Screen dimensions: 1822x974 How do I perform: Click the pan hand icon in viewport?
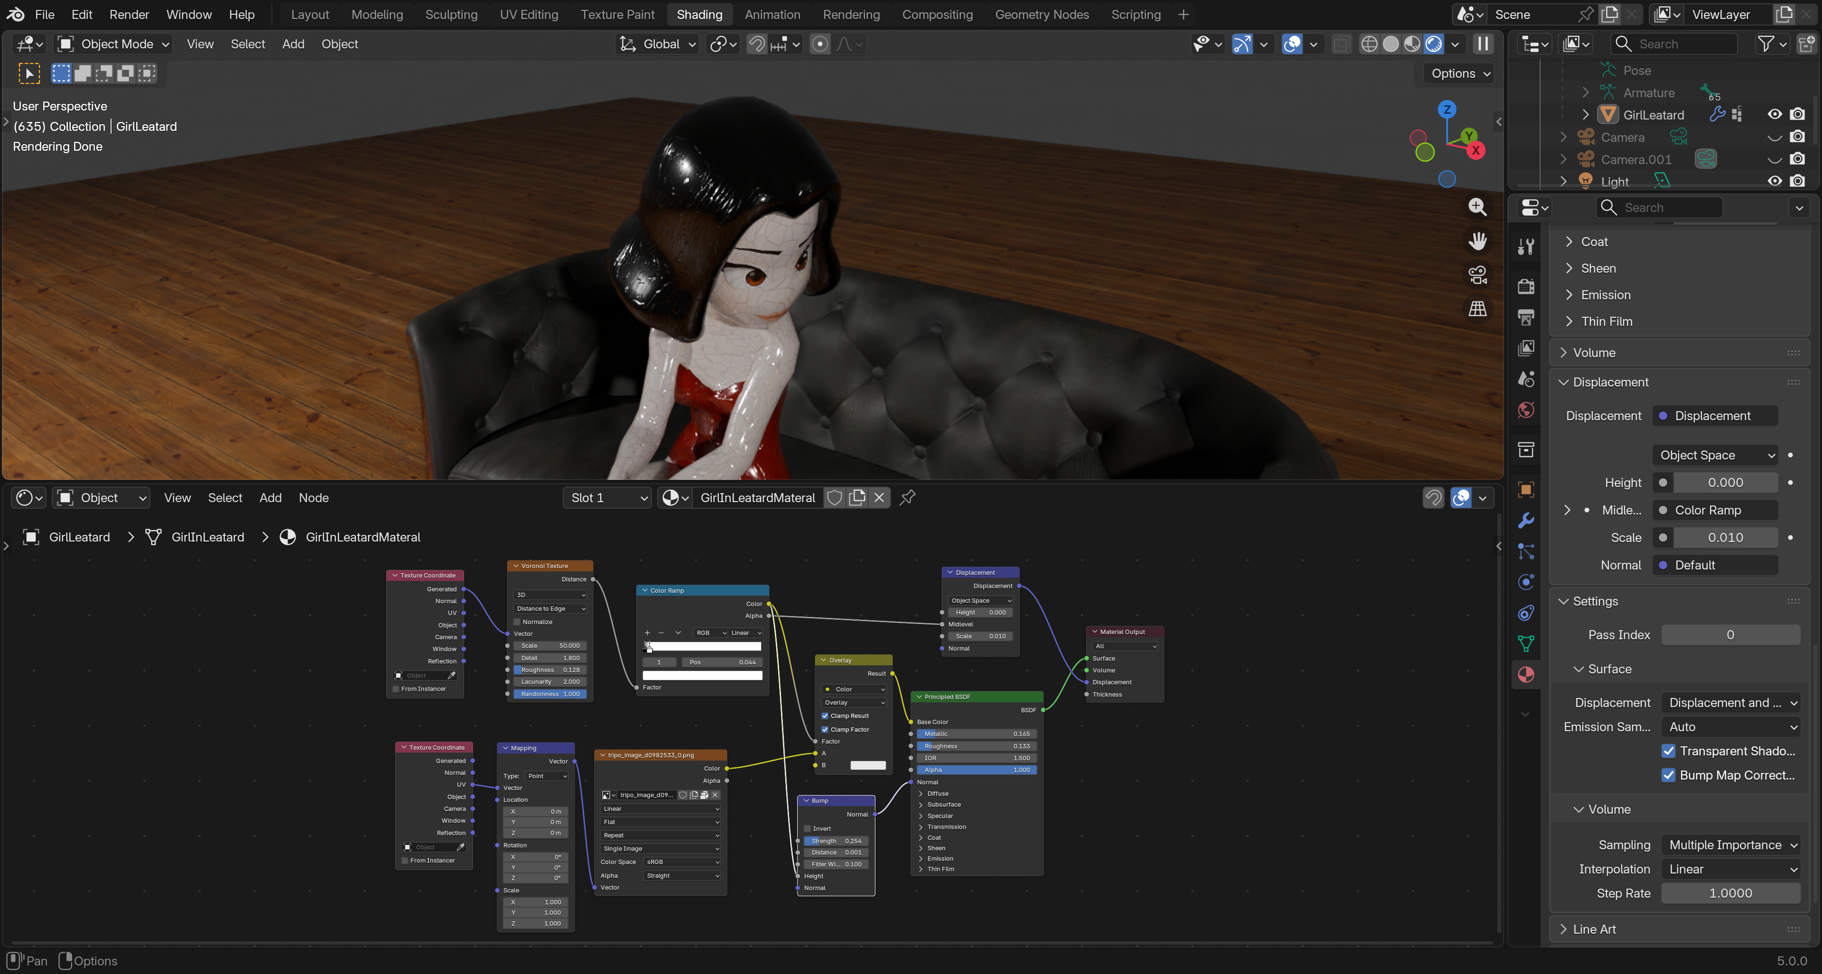point(1477,241)
